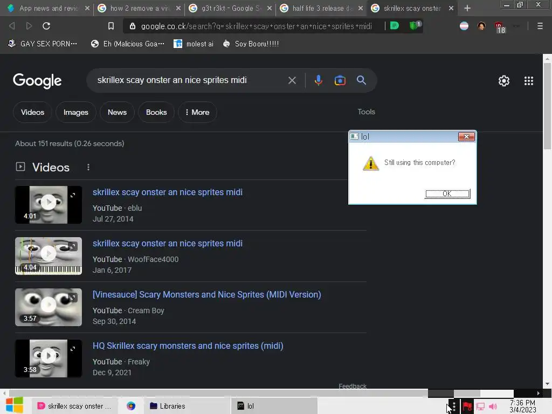Screen dimensions: 552x414
Task: Play the 3:58 video thumbnail
Action: tap(49, 358)
